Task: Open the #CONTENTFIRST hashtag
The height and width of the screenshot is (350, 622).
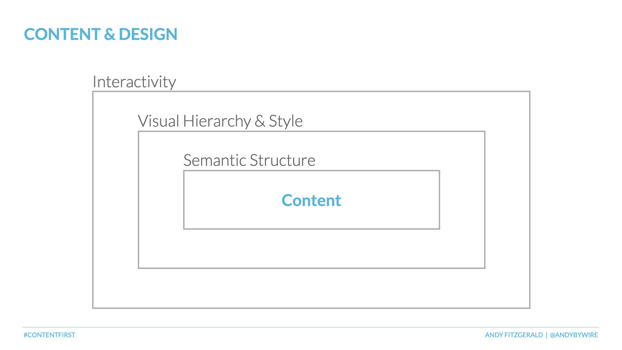Action: (x=49, y=335)
